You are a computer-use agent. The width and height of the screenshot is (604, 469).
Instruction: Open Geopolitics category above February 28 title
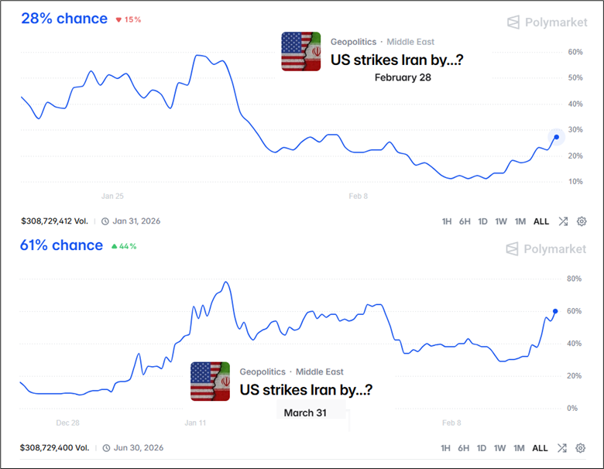pos(353,42)
